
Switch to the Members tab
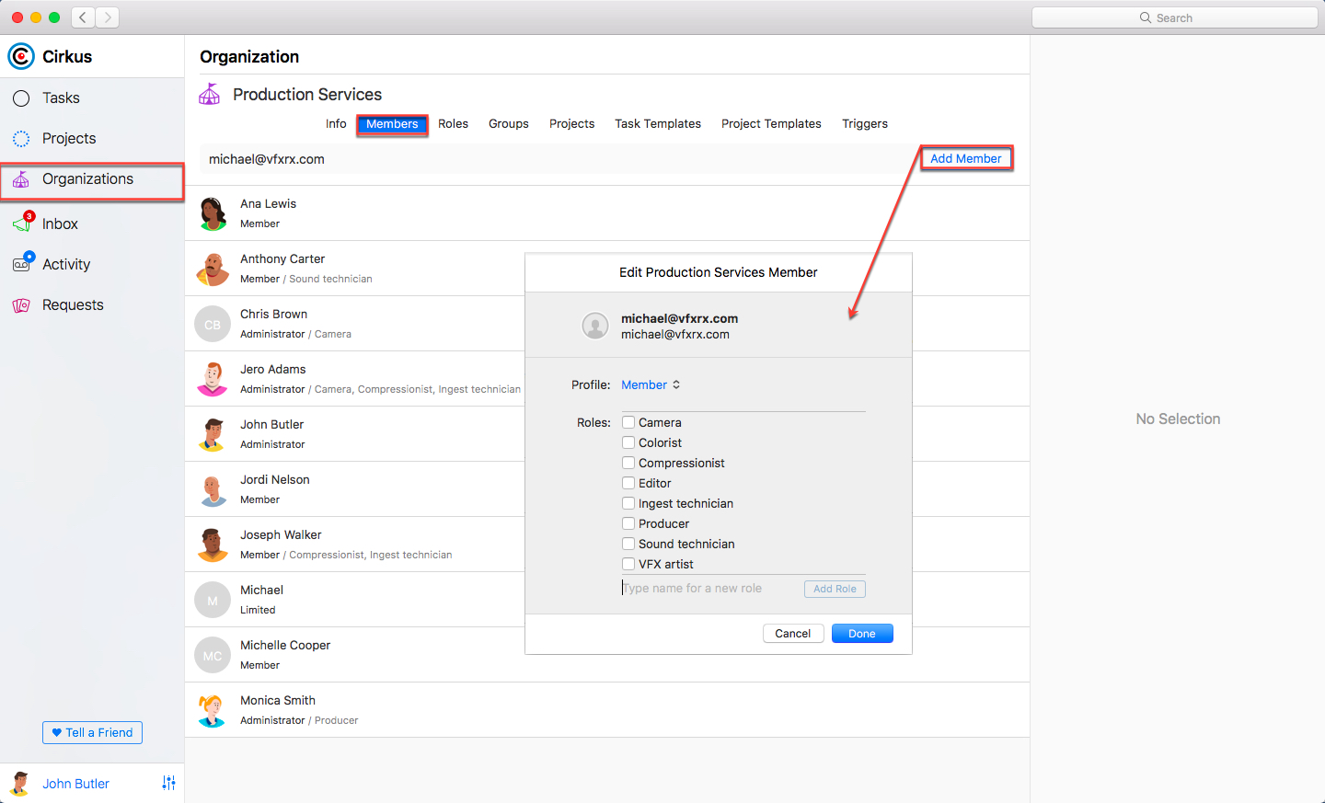392,123
